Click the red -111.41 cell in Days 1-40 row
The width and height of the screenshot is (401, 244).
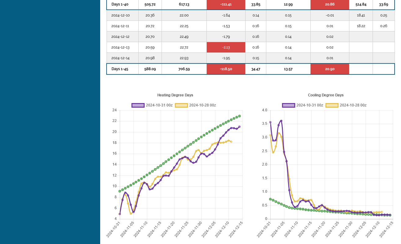click(x=226, y=4)
